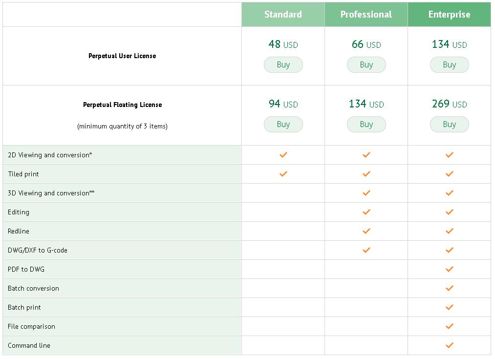495x359 pixels.
Task: Click Enterprise checkmark in File comparison row
Action: (450, 326)
